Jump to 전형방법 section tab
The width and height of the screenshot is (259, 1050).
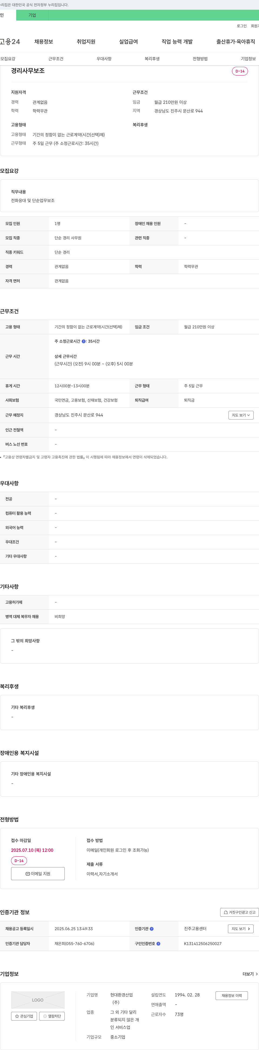point(200,59)
